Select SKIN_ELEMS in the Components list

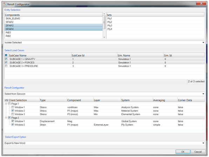(x=54, y=18)
